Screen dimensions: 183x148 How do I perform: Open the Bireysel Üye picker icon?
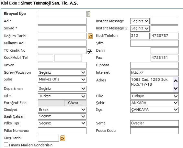click(x=89, y=14)
